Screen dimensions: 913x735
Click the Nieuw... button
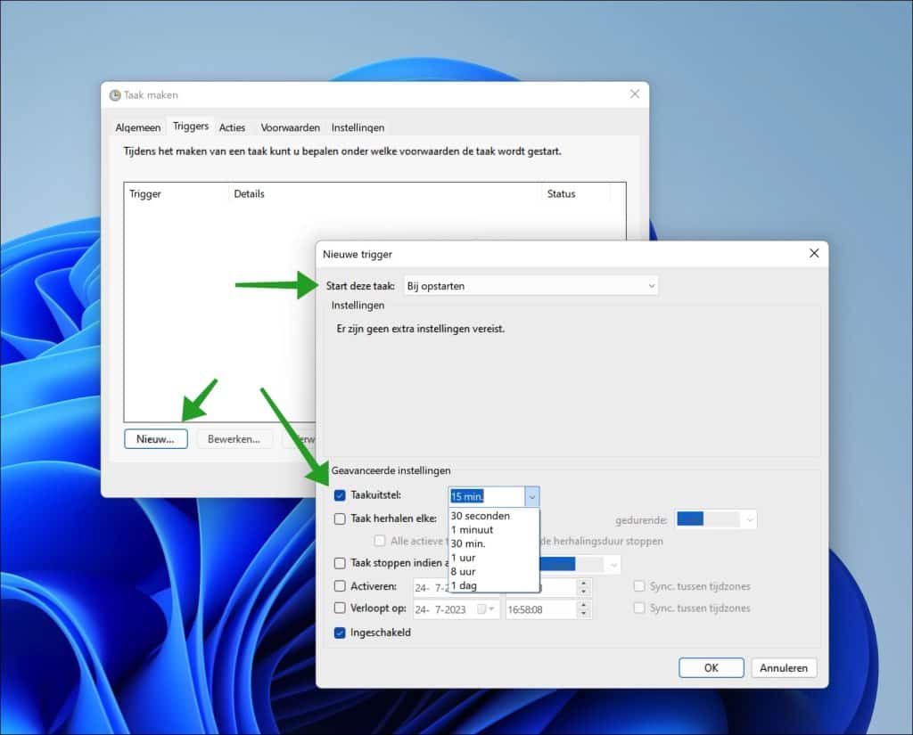point(155,438)
